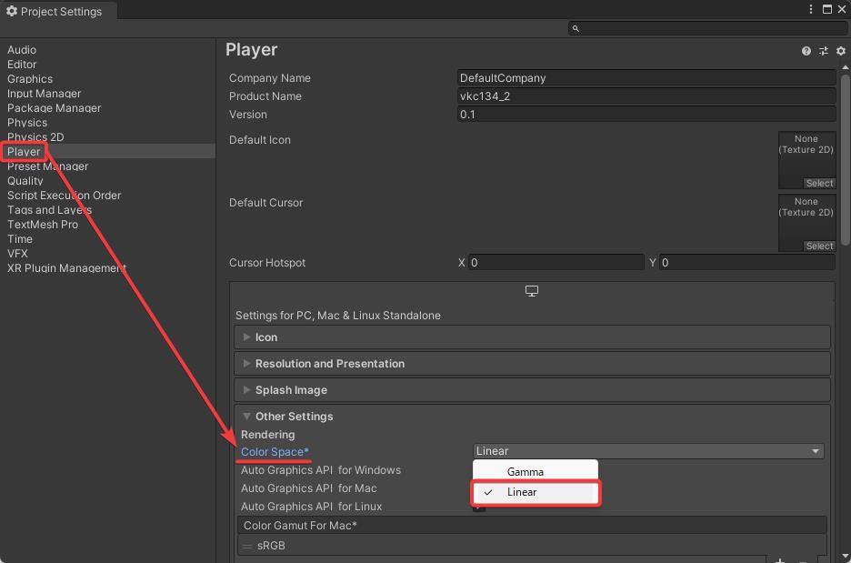Open the Player help documentation icon
This screenshot has height=563, width=851.
coord(806,51)
